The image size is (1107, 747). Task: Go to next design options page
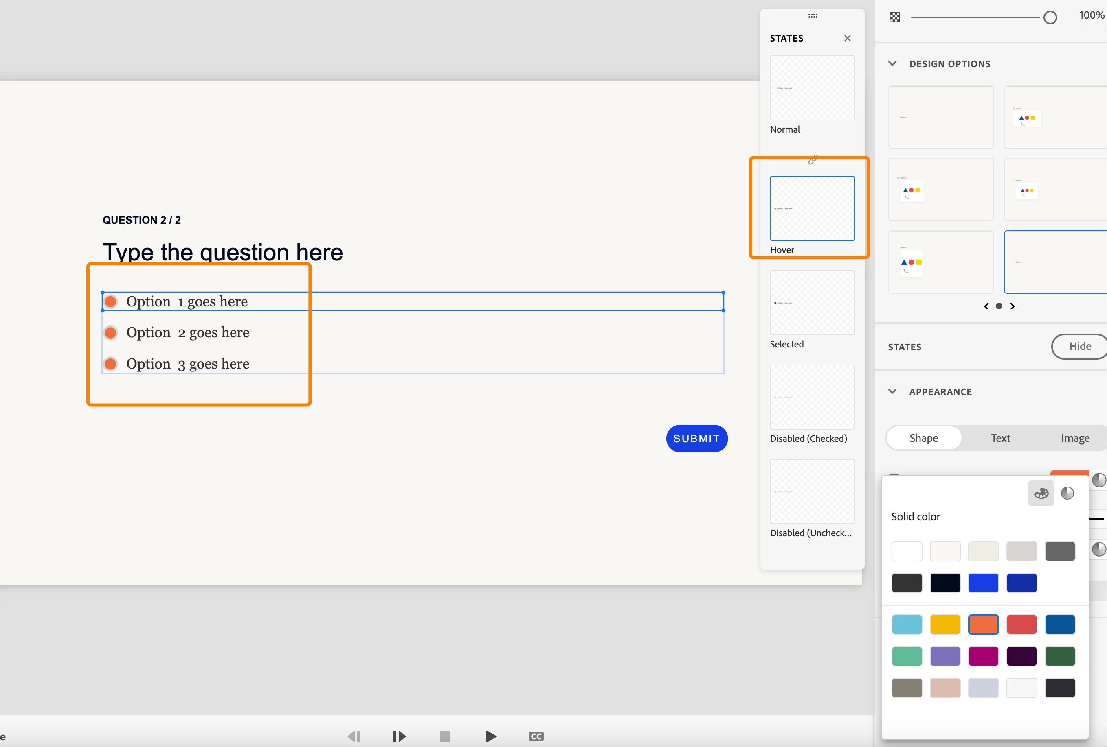(1012, 306)
